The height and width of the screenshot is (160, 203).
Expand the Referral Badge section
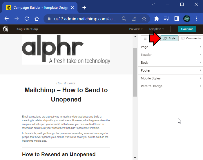coord(170,86)
